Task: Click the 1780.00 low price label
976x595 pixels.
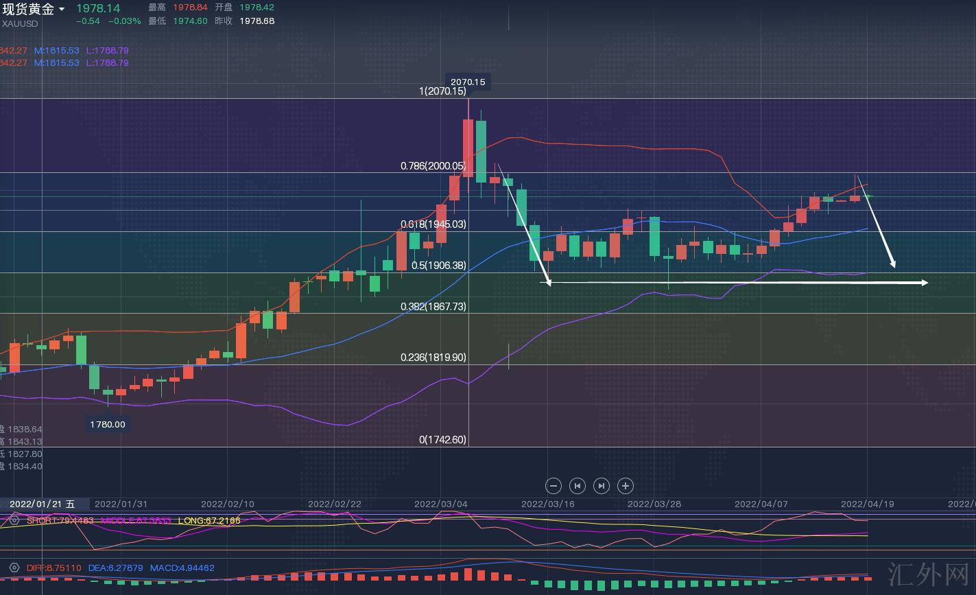Action: [x=108, y=424]
